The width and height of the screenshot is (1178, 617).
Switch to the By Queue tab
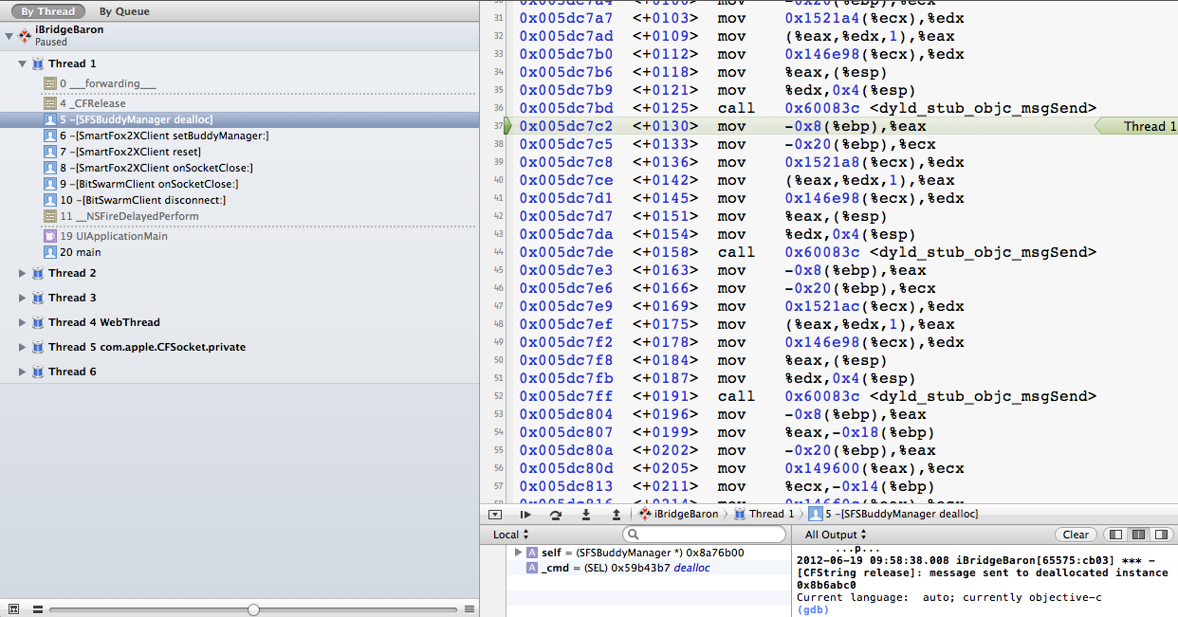[124, 11]
